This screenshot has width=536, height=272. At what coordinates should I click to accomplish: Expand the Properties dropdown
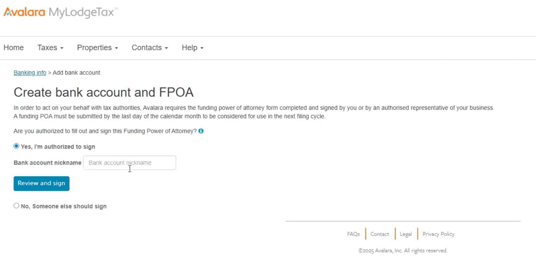pyautogui.click(x=97, y=48)
